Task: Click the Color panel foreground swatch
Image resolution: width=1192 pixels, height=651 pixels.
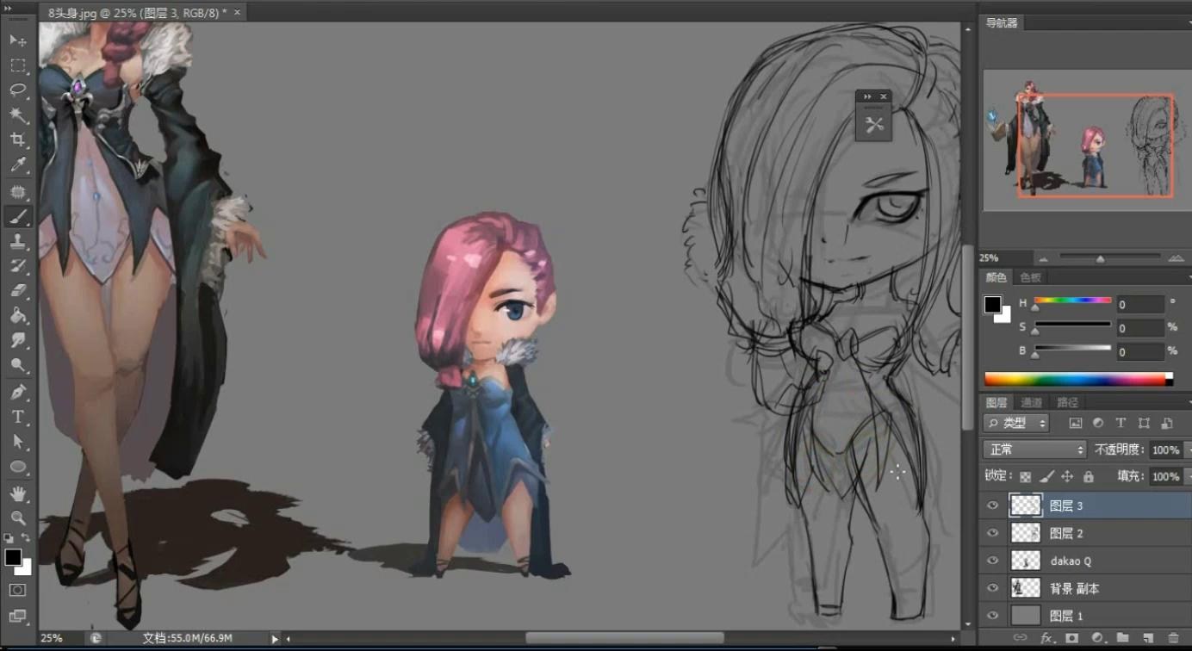Action: (x=993, y=305)
